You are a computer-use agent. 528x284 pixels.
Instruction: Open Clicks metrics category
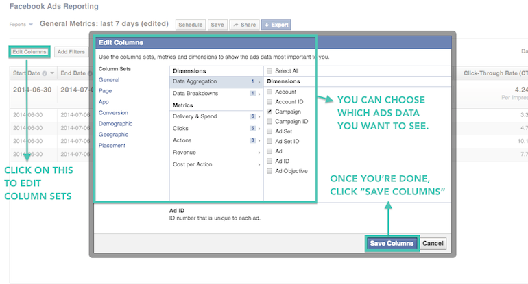pyautogui.click(x=216, y=129)
